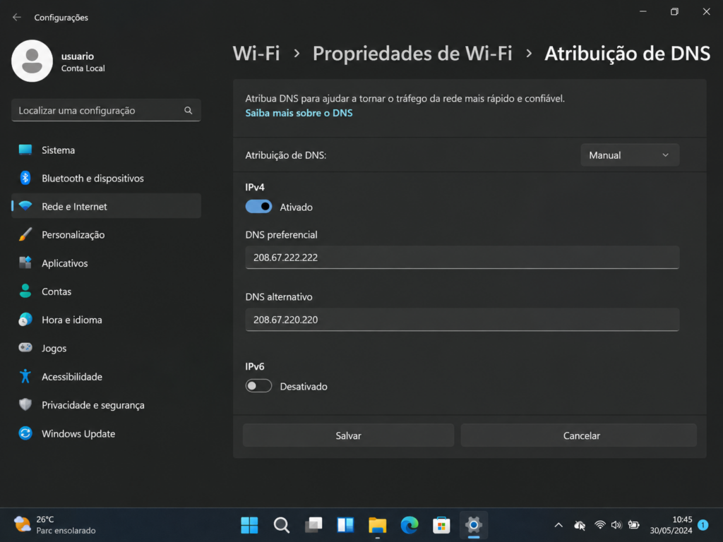Open Microsoft Store from taskbar
The height and width of the screenshot is (542, 723).
click(441, 525)
